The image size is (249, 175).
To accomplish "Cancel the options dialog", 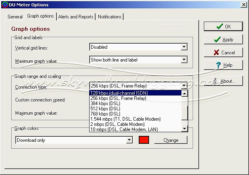I will 223,52.
